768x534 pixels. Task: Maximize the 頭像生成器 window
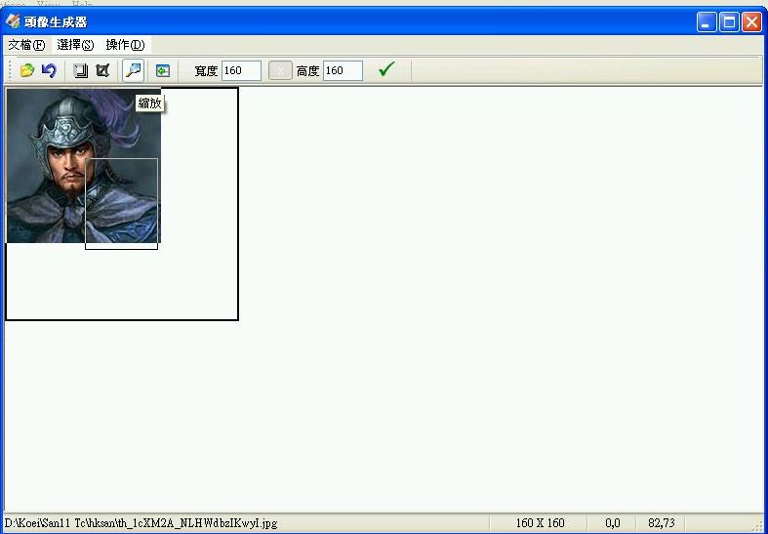pos(729,22)
